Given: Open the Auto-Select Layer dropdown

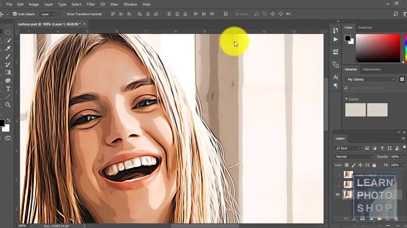Looking at the screenshot, I should pos(48,14).
